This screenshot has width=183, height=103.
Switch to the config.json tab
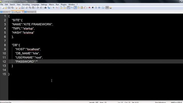pyautogui.click(x=17, y=12)
